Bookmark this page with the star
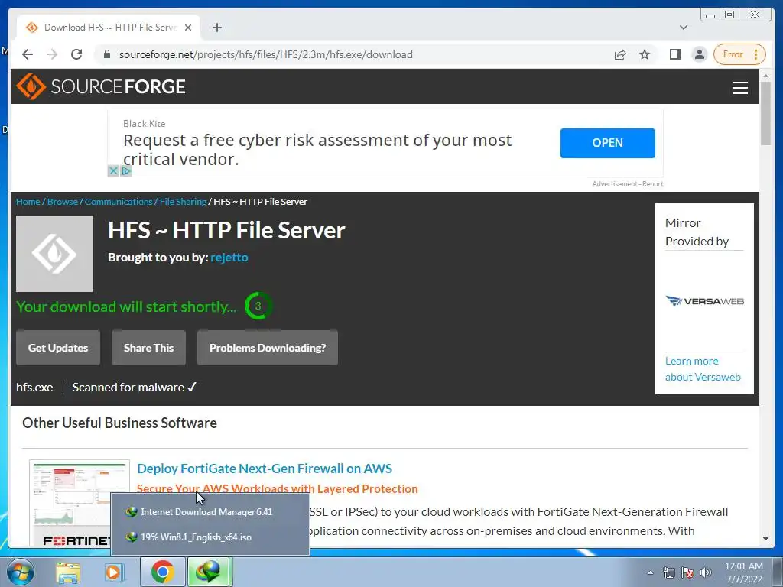This screenshot has height=587, width=783. 645,54
